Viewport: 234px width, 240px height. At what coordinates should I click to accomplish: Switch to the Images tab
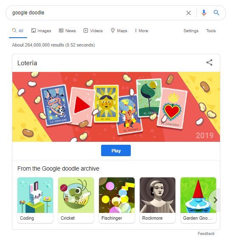pos(41,31)
